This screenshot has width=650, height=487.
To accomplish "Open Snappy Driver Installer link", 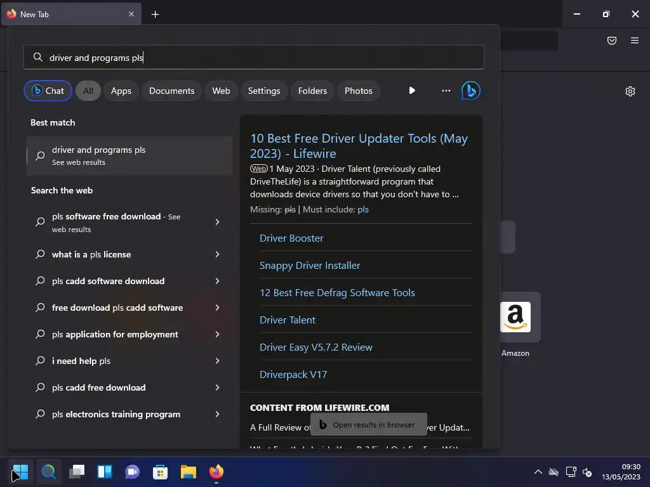I will coord(310,266).
